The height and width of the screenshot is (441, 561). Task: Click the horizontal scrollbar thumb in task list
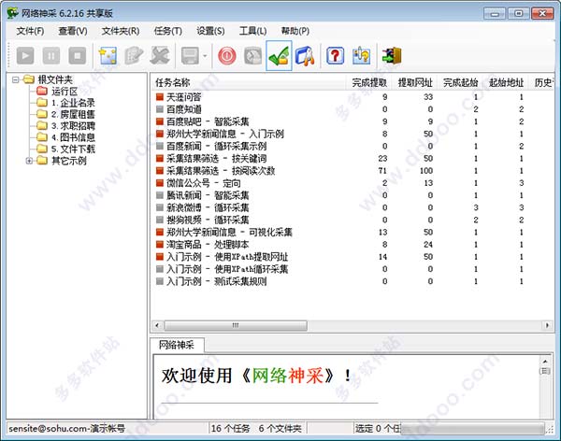coord(236,325)
